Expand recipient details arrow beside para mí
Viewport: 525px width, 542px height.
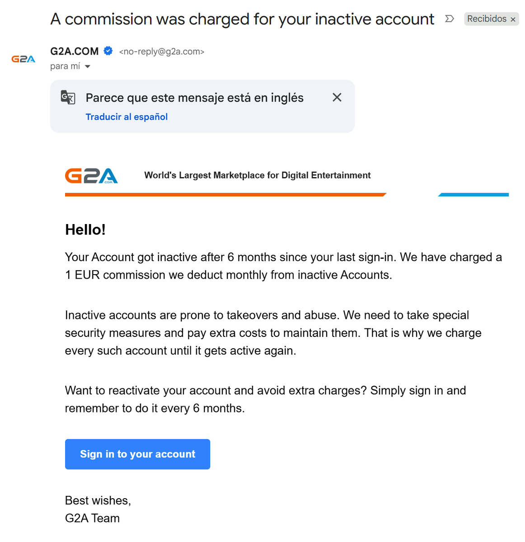(x=88, y=67)
